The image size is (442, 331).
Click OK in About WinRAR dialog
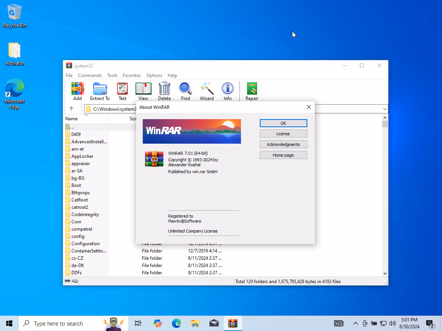click(283, 123)
